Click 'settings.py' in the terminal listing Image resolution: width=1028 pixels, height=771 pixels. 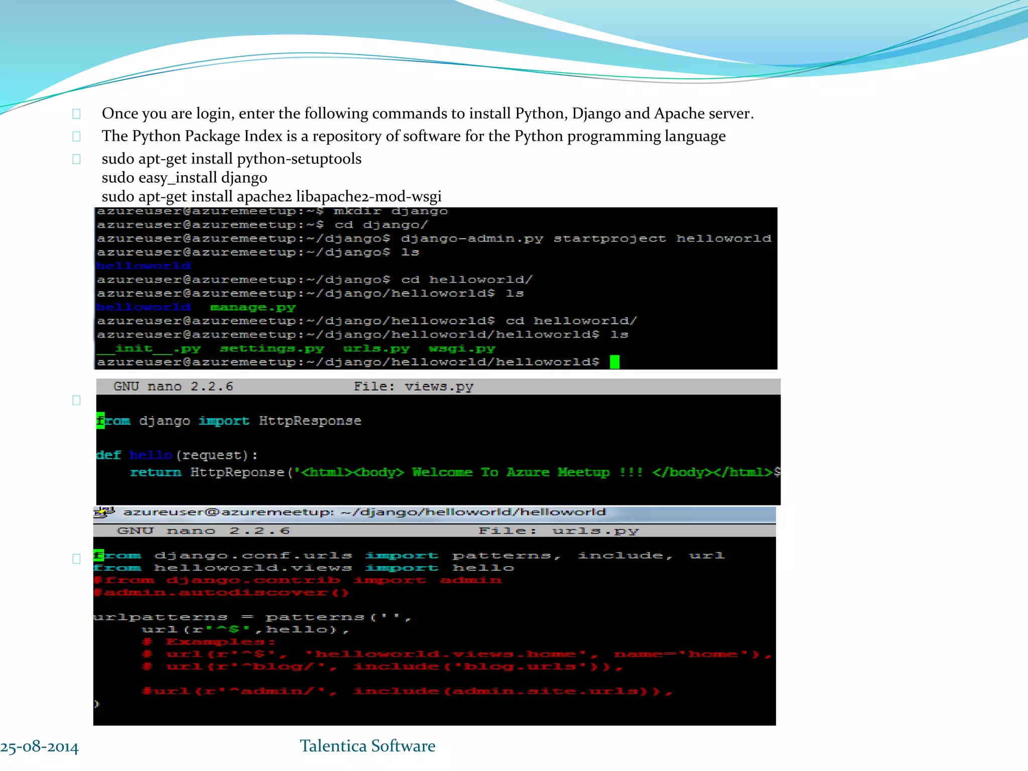272,348
